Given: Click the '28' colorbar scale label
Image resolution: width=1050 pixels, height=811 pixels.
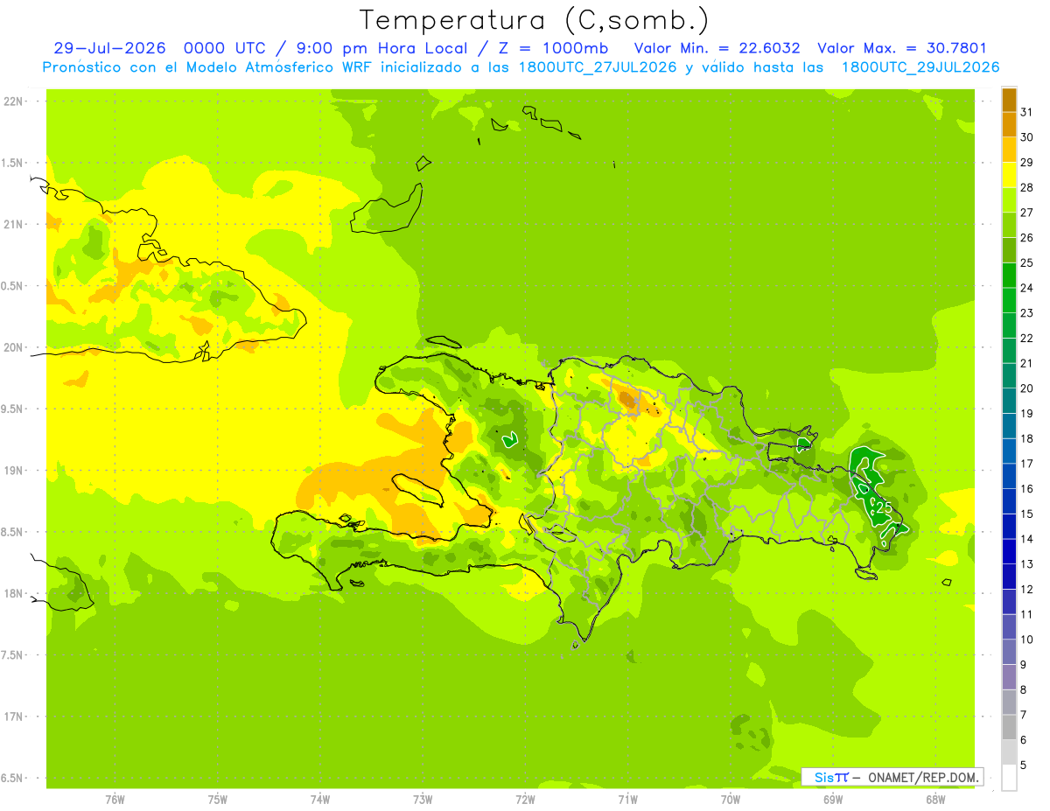Looking at the screenshot, I should [x=1027, y=186].
